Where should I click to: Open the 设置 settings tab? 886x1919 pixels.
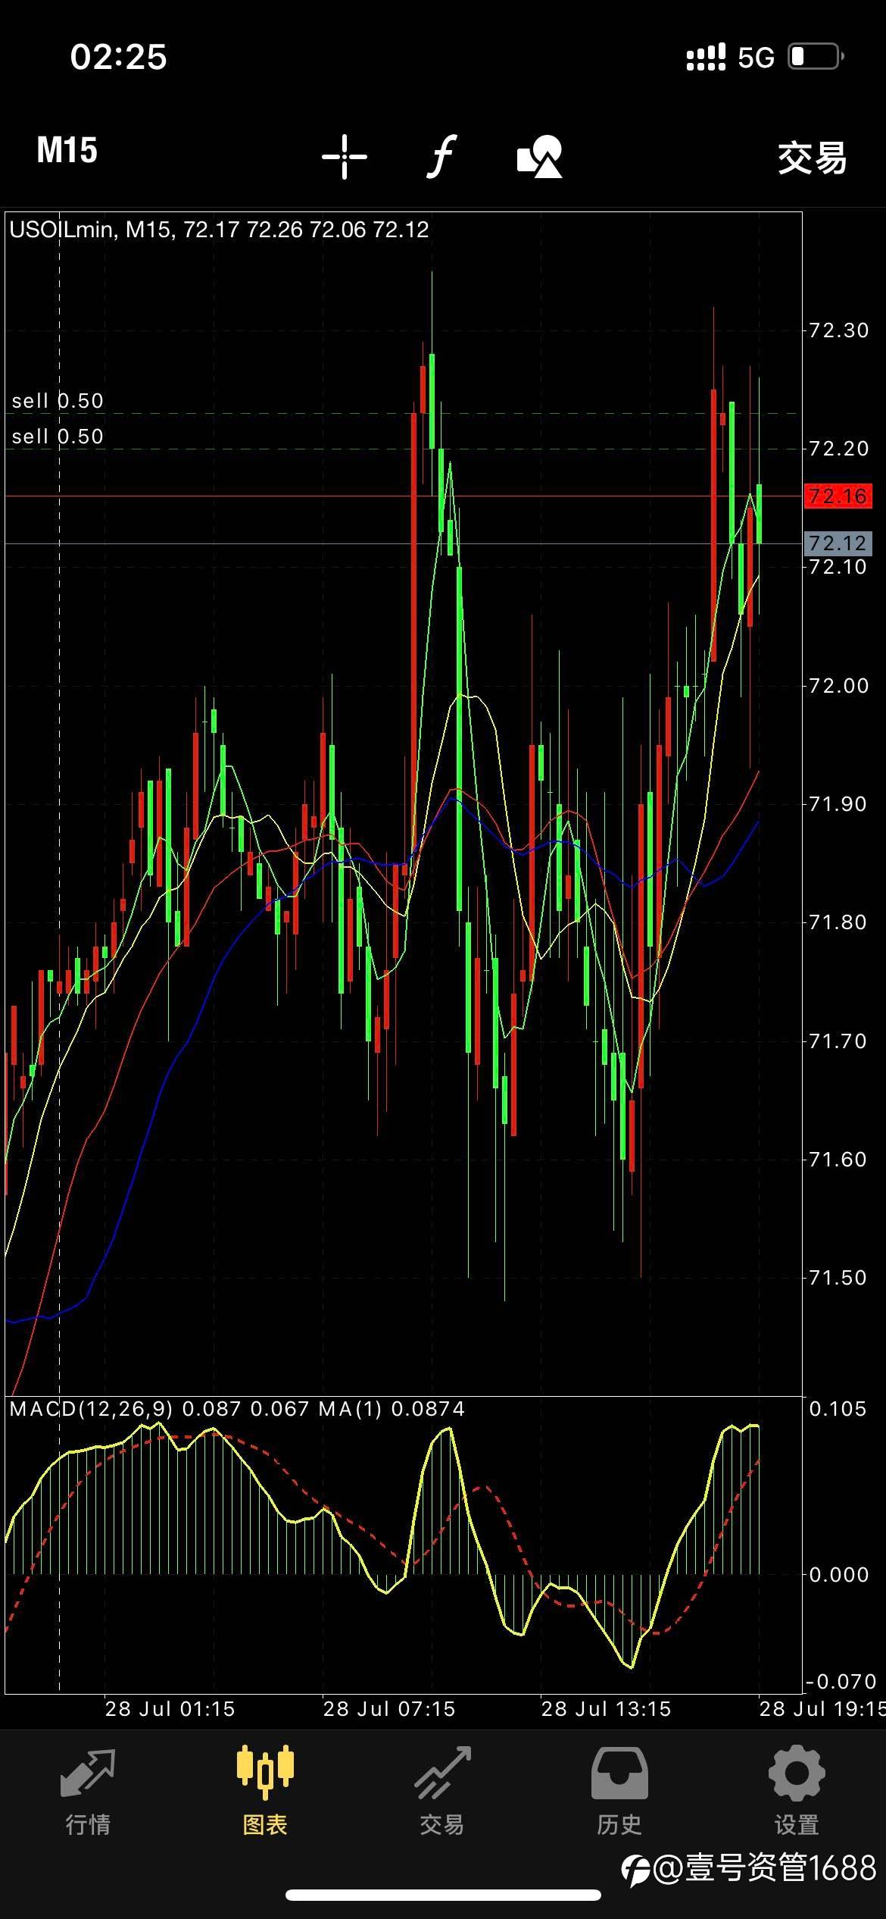(797, 1792)
